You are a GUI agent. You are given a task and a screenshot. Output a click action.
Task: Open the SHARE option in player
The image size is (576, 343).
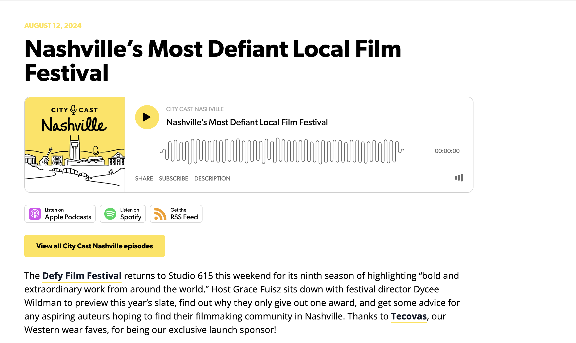[144, 179]
